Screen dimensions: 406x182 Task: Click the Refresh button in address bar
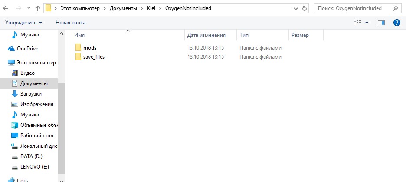(304, 8)
